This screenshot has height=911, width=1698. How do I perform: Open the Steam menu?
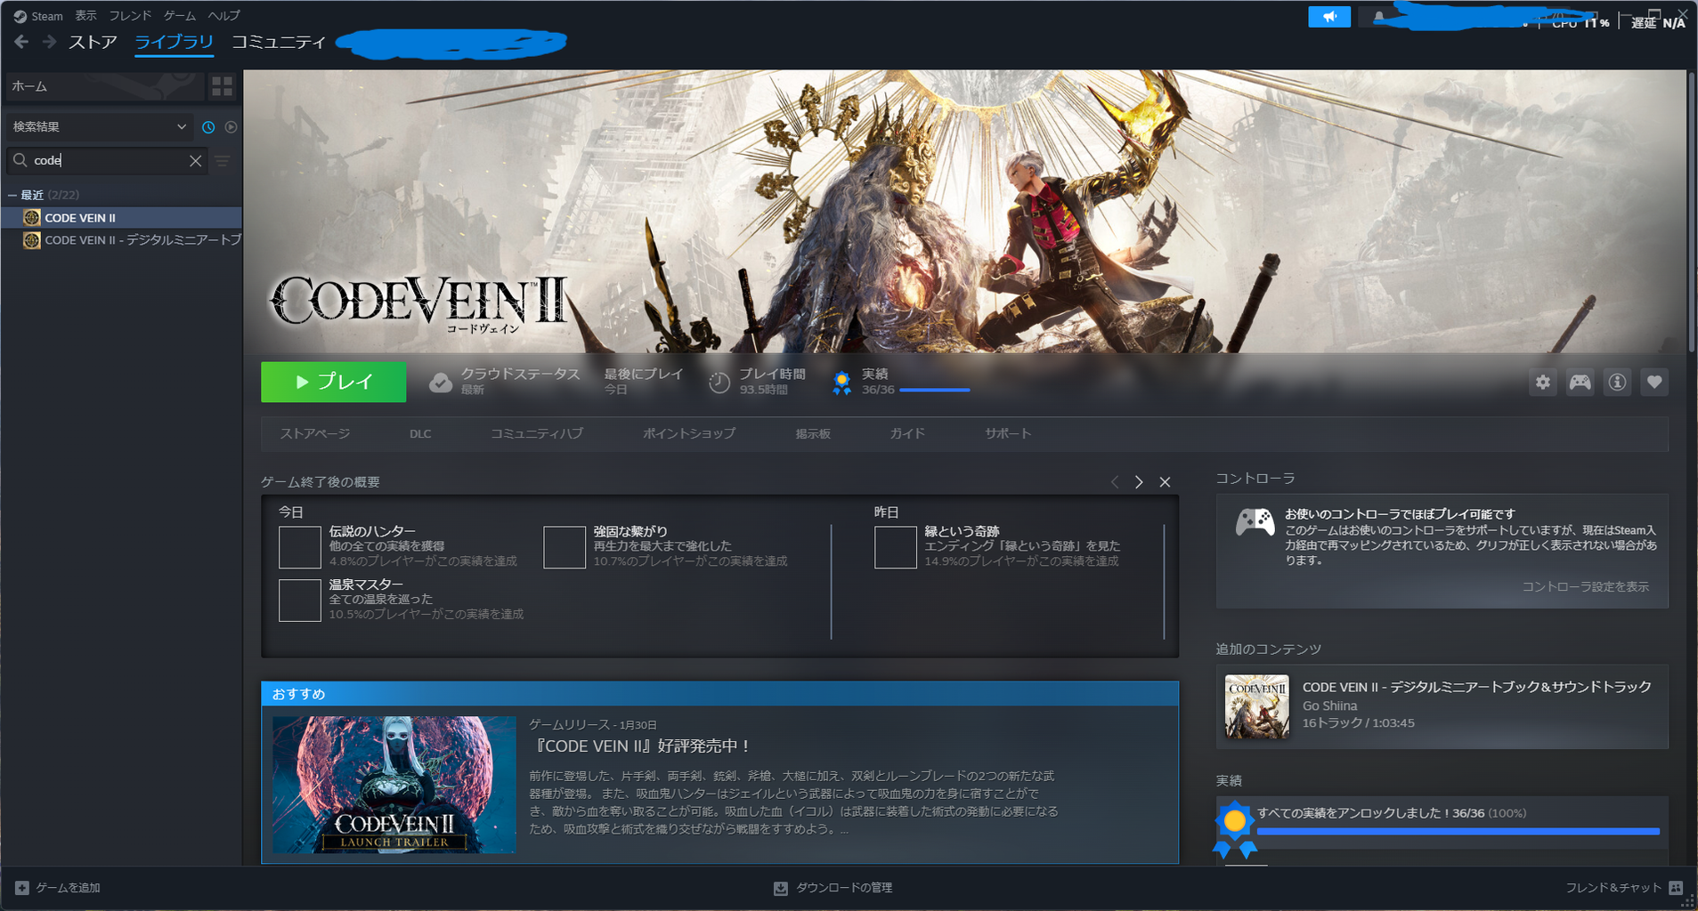tap(38, 16)
